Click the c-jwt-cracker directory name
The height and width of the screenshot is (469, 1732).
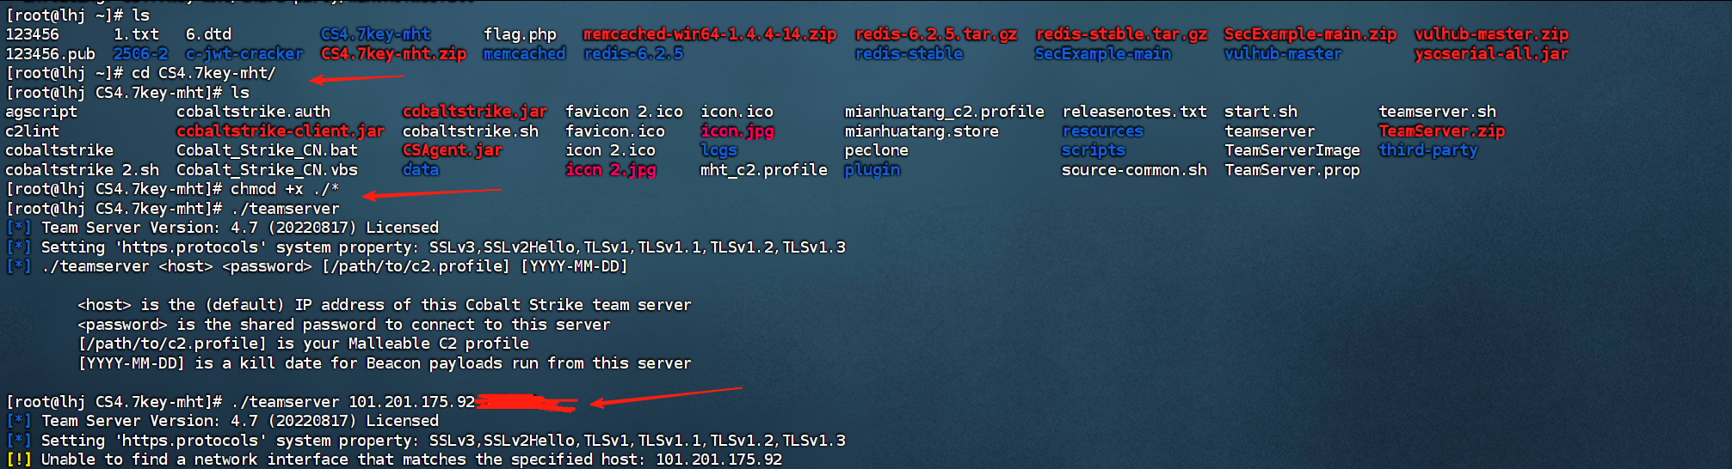(244, 54)
